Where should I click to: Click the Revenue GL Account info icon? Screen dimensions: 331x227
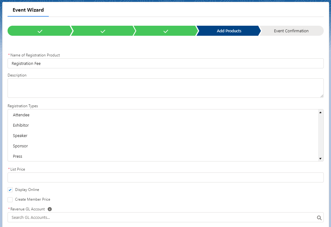tap(50, 209)
